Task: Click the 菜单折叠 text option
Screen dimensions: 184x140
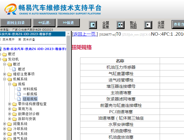Action: tap(29, 39)
